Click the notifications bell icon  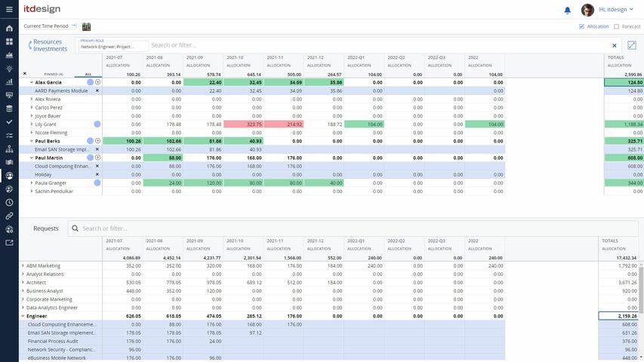click(x=567, y=10)
